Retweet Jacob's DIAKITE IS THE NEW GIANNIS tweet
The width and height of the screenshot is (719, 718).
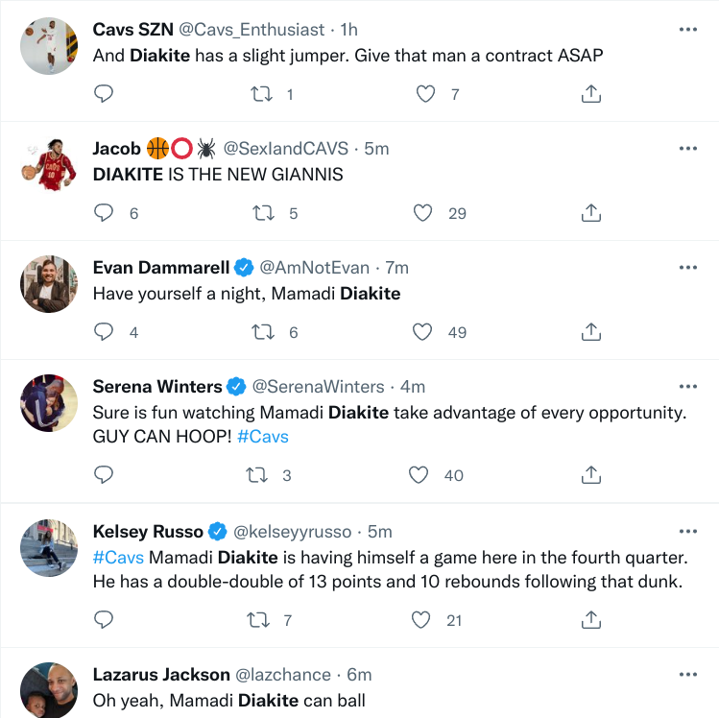pos(261,213)
